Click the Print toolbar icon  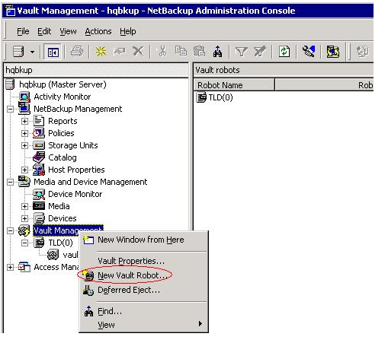(x=77, y=52)
